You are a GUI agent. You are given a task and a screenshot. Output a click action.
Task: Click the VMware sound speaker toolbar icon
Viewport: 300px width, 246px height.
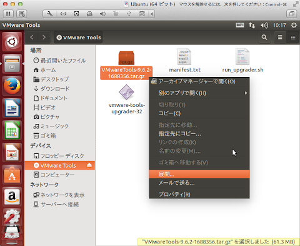coord(102,14)
